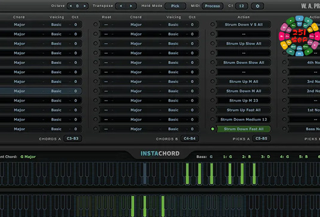Click the 3: D string note readout
Image resolution: width=320 pixels, height=217 pixels.
click(266, 157)
